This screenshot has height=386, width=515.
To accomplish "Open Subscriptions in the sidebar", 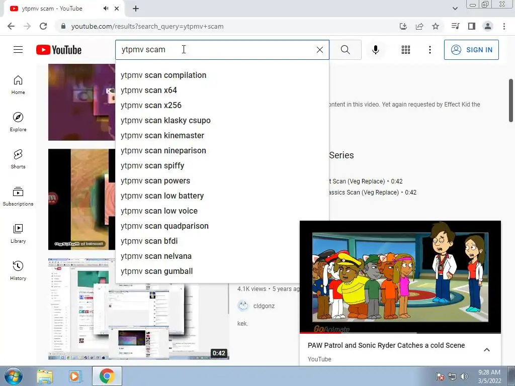I will (x=18, y=196).
